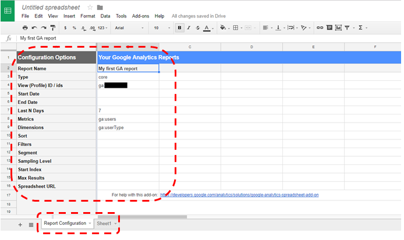Click the insert chart icon
This screenshot has width=404, height=240.
[x=338, y=27]
